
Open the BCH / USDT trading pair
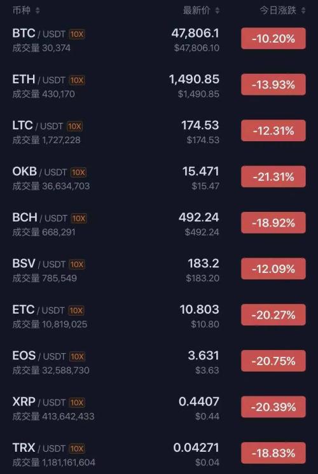pyautogui.click(x=159, y=224)
